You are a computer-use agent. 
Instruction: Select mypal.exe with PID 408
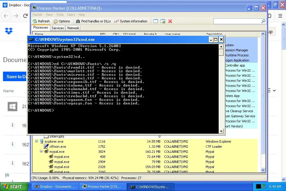(145, 157)
